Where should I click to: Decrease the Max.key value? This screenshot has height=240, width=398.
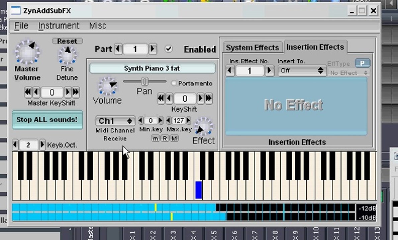click(169, 121)
